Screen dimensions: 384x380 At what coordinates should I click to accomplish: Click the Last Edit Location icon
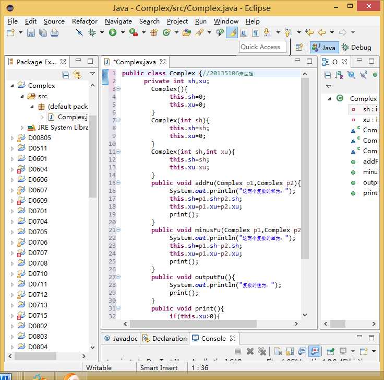click(309, 32)
